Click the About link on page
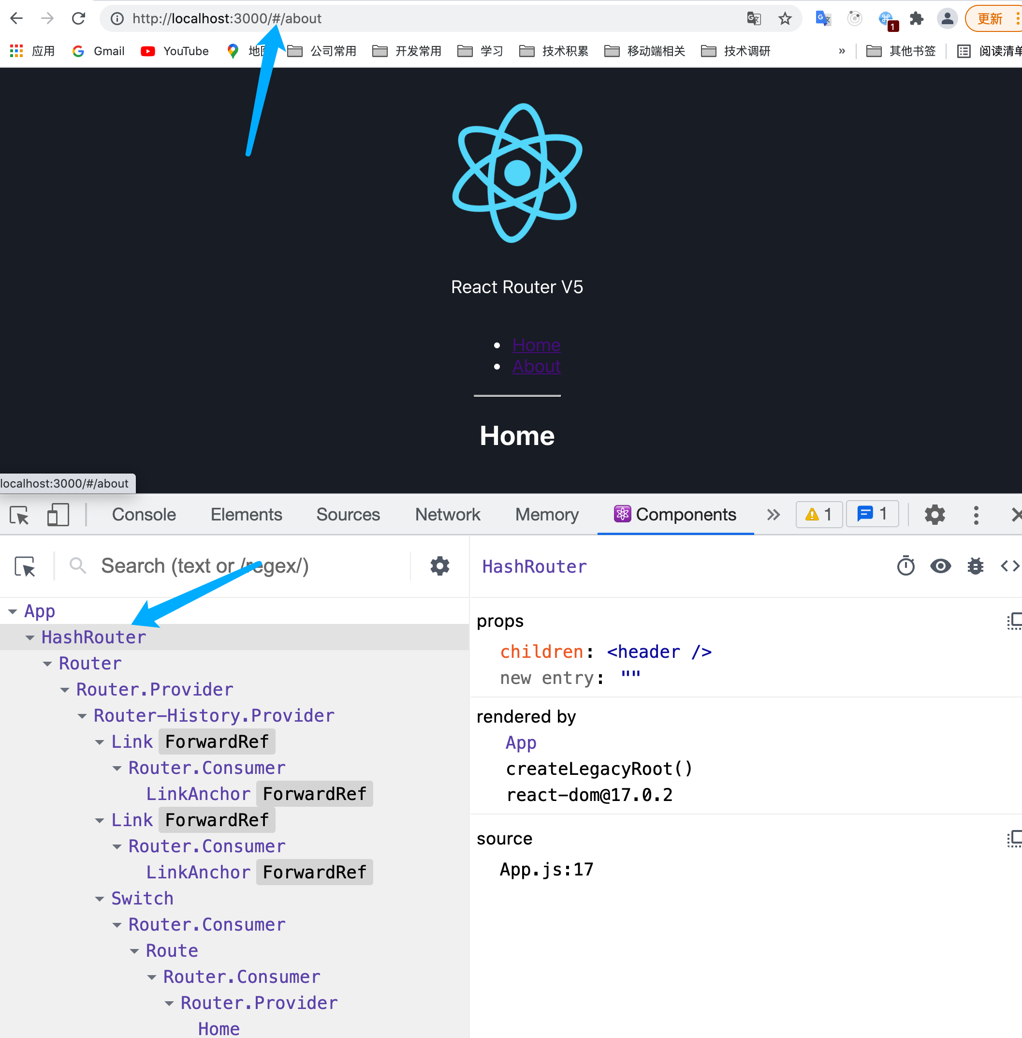Viewport: 1022px width, 1038px height. click(536, 366)
